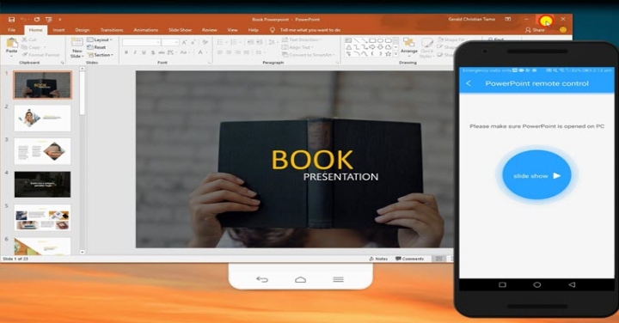619x323 pixels.
Task: Select slide 2 thumbnail
Action: coord(43,118)
